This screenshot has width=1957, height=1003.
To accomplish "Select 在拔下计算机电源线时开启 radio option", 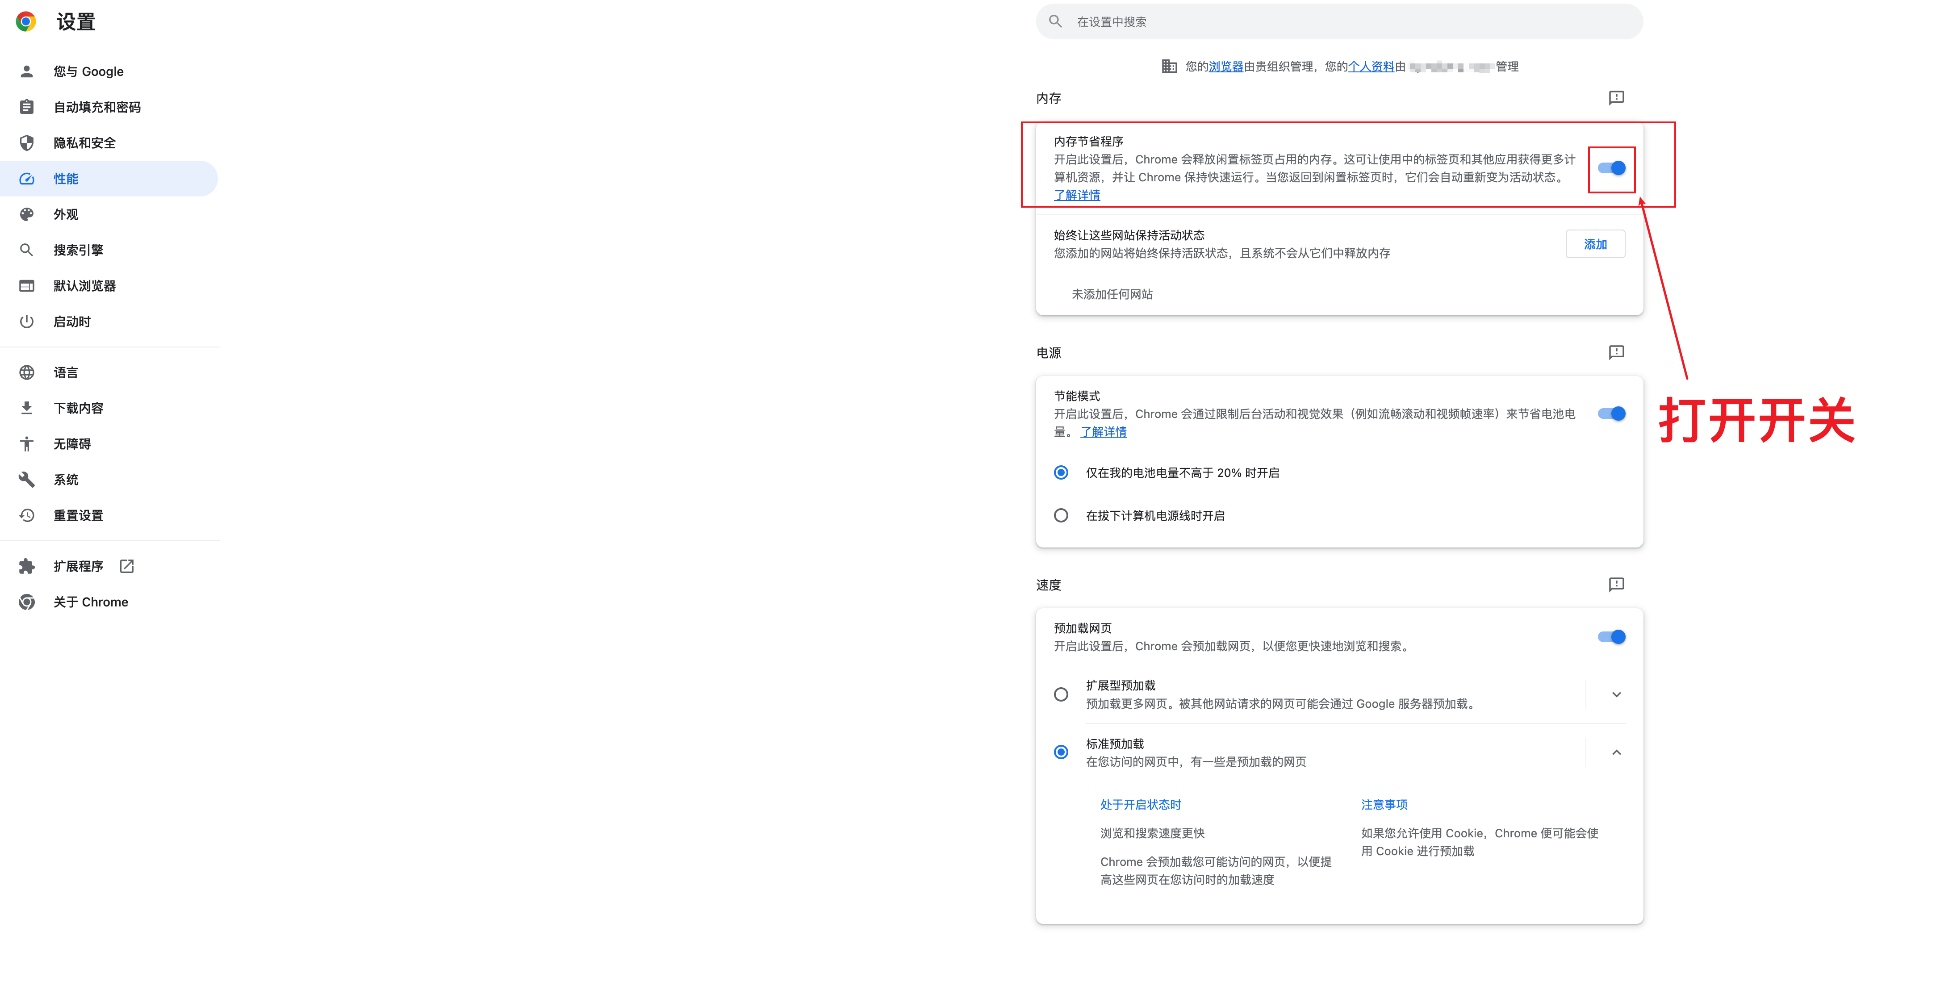I will coord(1061,516).
